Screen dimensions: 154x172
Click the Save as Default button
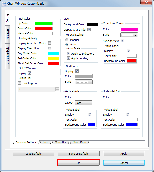click(x=79, y=154)
